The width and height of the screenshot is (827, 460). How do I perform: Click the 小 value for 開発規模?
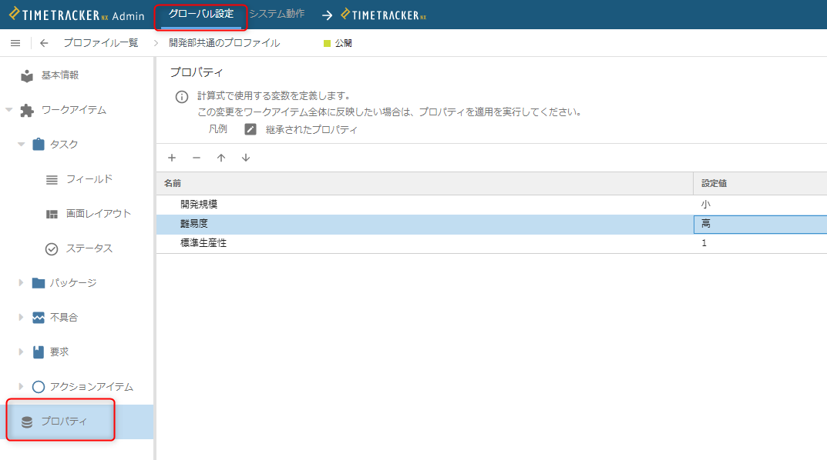click(706, 204)
